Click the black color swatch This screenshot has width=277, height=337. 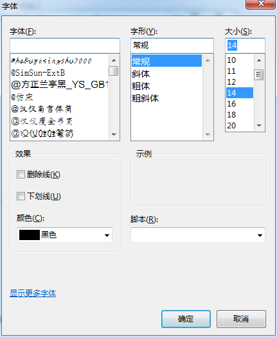(30, 235)
